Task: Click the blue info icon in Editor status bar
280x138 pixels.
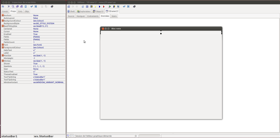Action: (68, 136)
